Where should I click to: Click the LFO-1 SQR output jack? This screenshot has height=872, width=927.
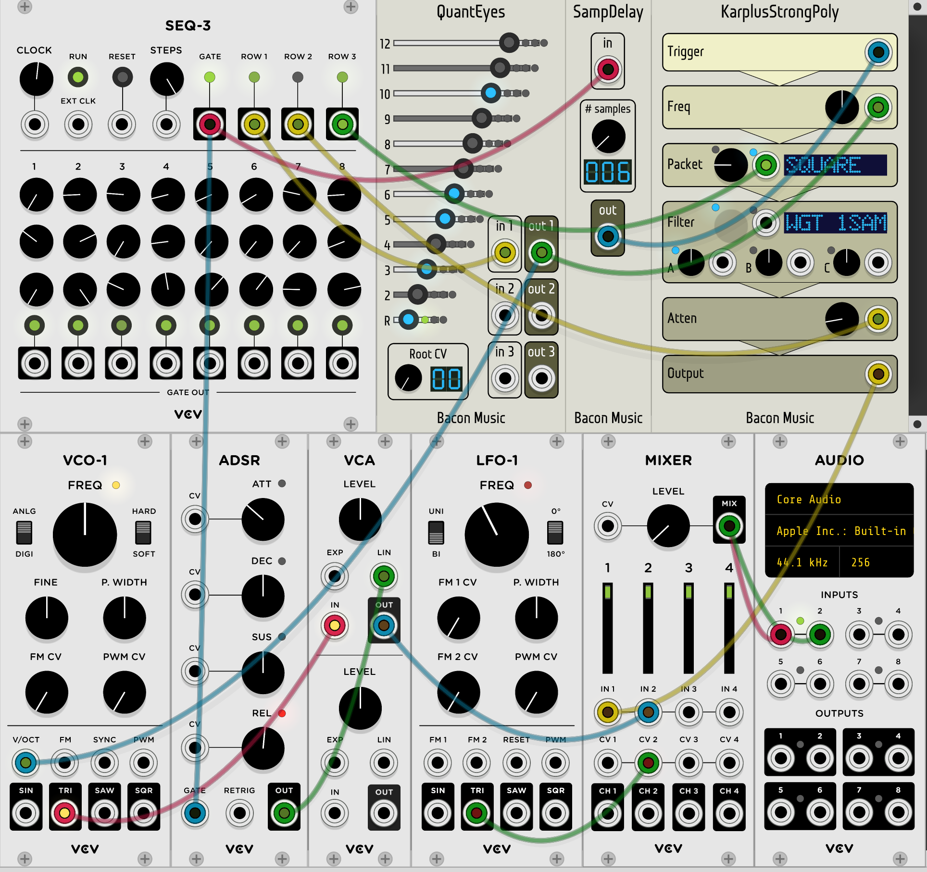coord(555,813)
